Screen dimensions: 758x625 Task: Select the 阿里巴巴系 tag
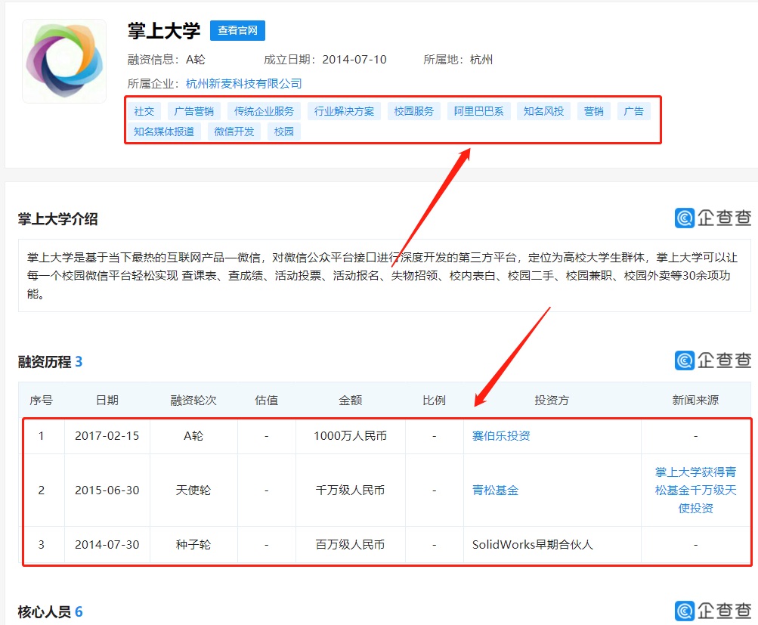(478, 110)
